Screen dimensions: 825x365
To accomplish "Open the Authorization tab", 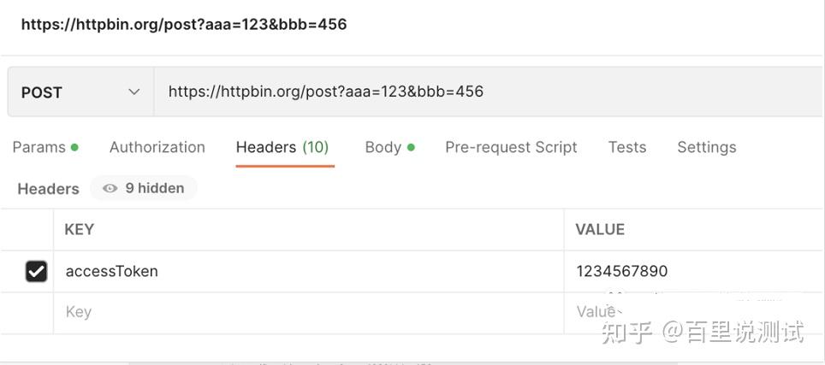I will point(157,147).
